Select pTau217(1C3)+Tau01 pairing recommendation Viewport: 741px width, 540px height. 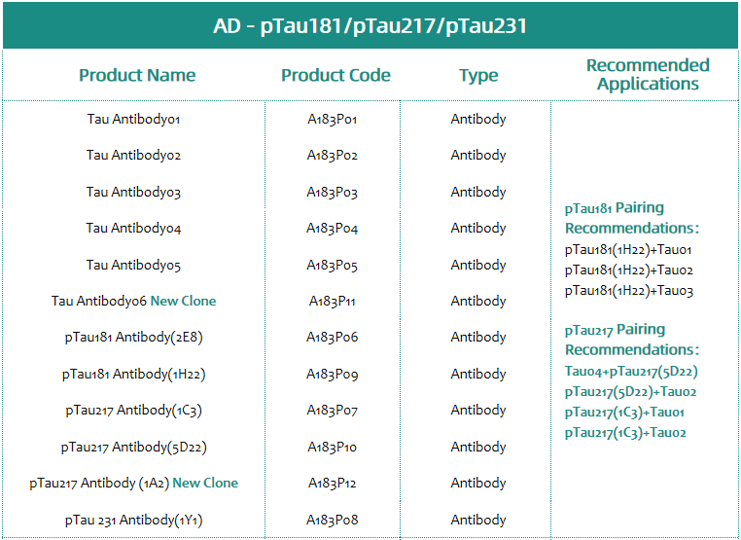tap(624, 413)
